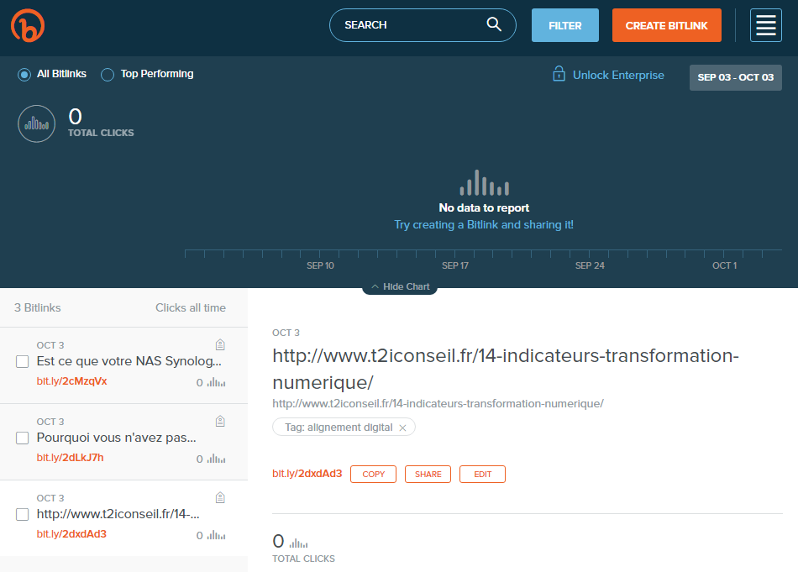The image size is (798, 572).
Task: Click the gray long URL under the title
Action: coord(438,403)
